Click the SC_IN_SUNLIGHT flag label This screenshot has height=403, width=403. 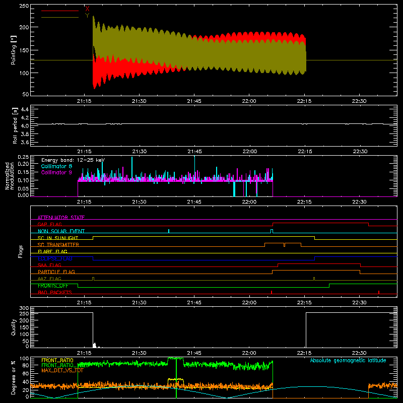[58, 238]
